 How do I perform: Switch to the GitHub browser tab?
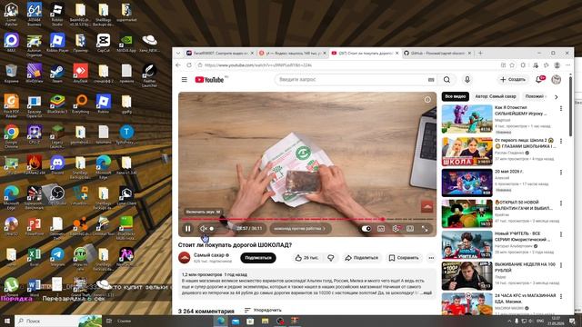tap(437, 53)
